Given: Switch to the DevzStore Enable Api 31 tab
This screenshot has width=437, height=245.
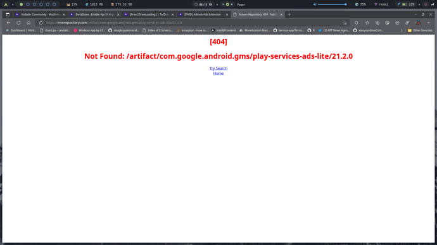Looking at the screenshot, I should pyautogui.click(x=94, y=15).
